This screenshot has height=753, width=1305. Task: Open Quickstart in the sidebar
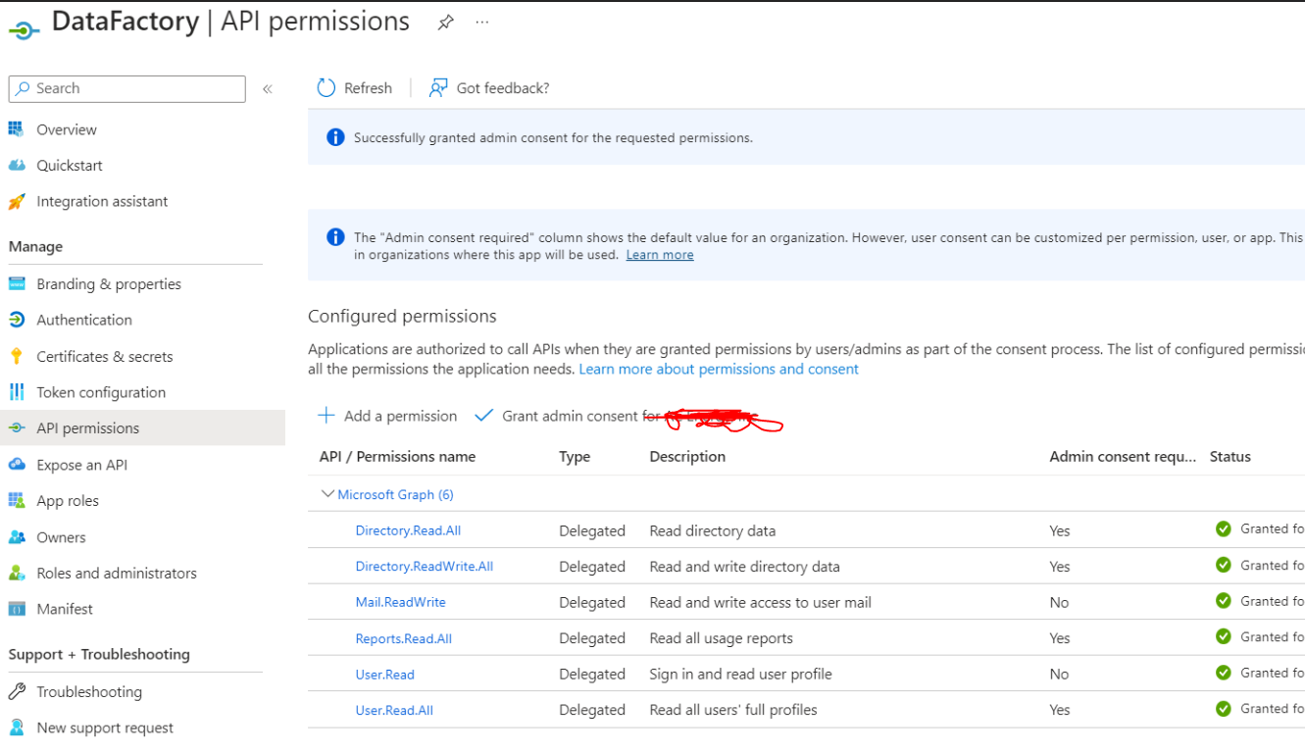click(70, 166)
